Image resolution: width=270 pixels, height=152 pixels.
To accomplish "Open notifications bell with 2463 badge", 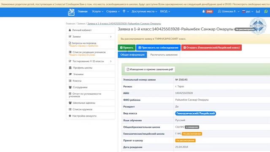I will point(208,11).
